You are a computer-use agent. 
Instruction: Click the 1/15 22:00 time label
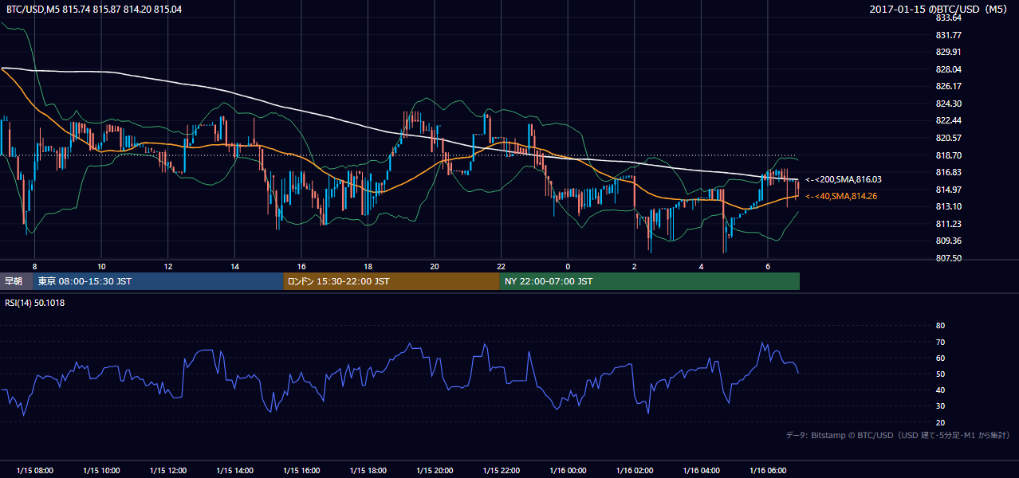(502, 470)
